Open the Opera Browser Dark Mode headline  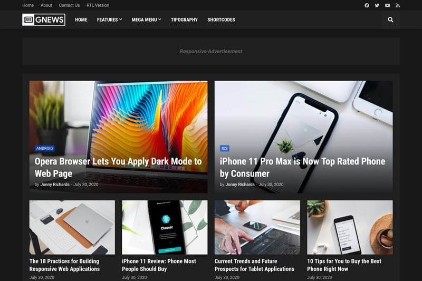click(118, 167)
